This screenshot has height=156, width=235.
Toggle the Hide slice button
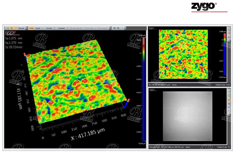point(31,28)
